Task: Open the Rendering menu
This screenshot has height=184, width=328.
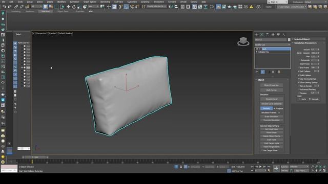Action: click(x=105, y=2)
